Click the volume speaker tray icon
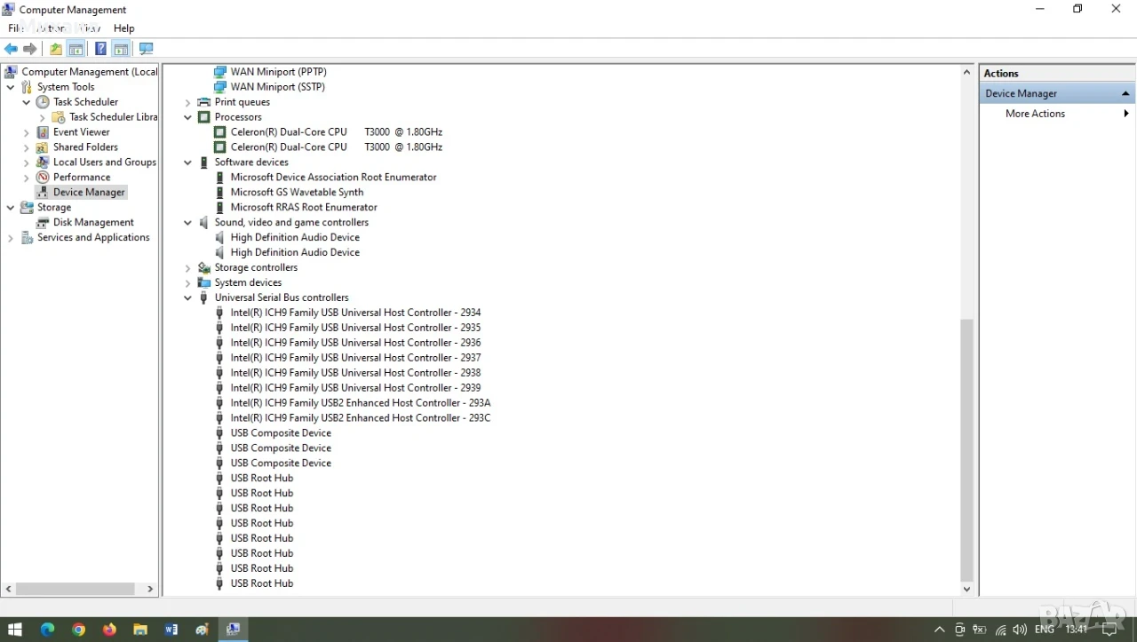Screen dimensions: 1137x642 point(1020,630)
